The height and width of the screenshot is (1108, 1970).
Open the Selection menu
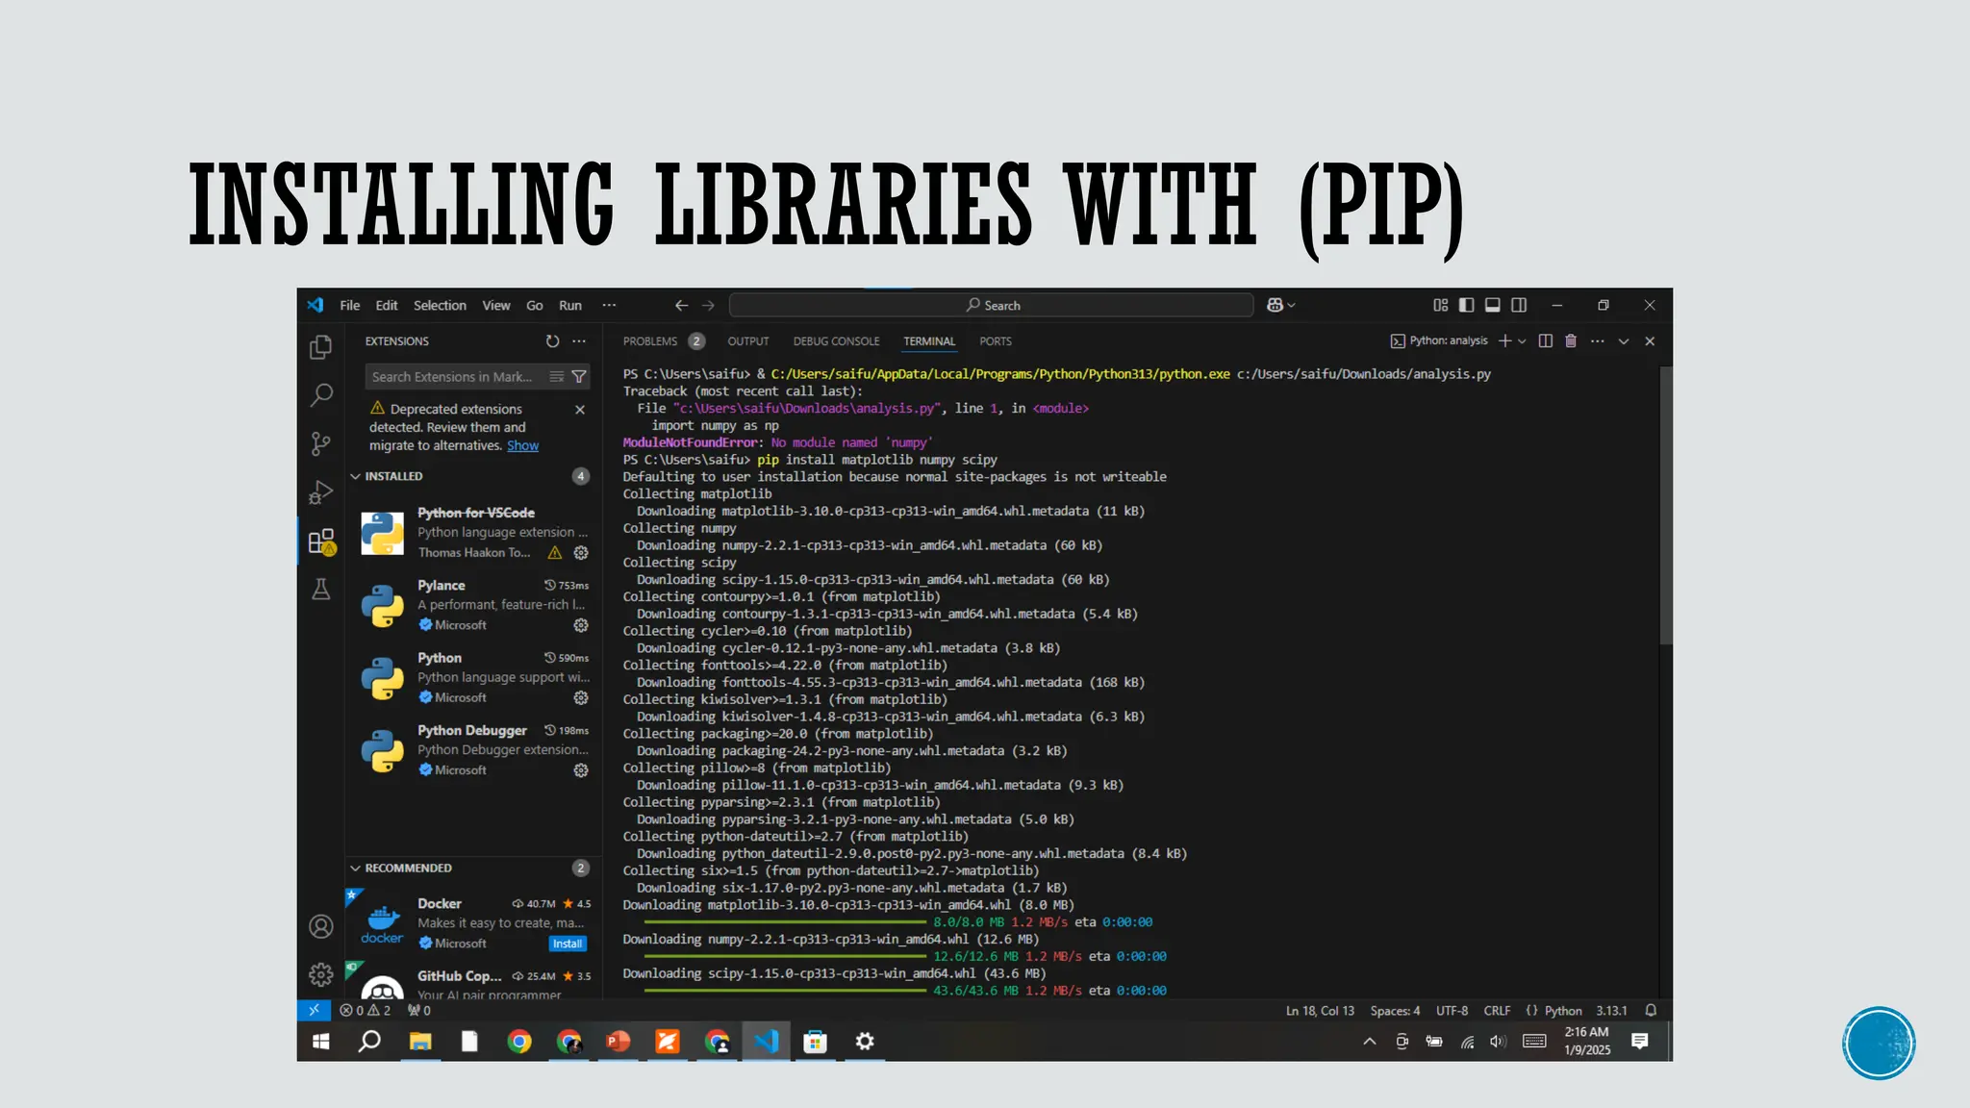[440, 305]
